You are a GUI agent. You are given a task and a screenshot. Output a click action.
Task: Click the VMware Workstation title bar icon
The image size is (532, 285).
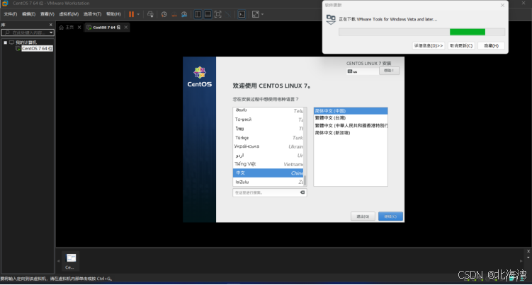pyautogui.click(x=5, y=4)
